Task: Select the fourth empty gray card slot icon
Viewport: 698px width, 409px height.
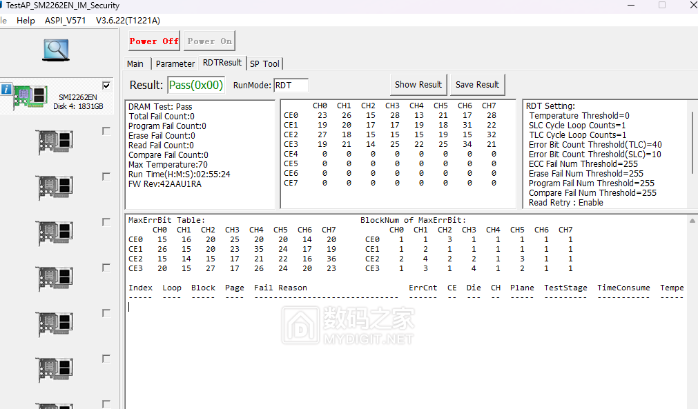Action: 55,278
